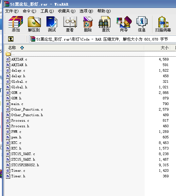Select the file name RTC.h
Screen dimensions: 176x196
click(x=16, y=148)
